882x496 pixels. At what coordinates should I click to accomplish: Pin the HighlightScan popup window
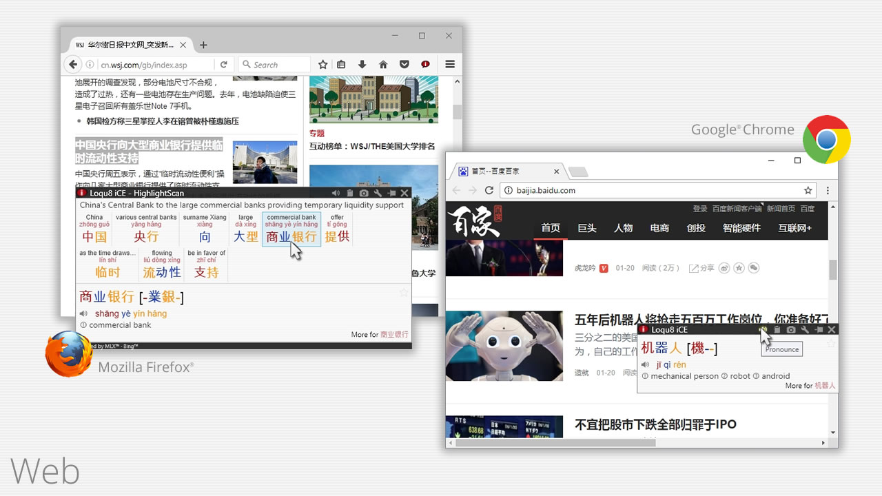[391, 194]
